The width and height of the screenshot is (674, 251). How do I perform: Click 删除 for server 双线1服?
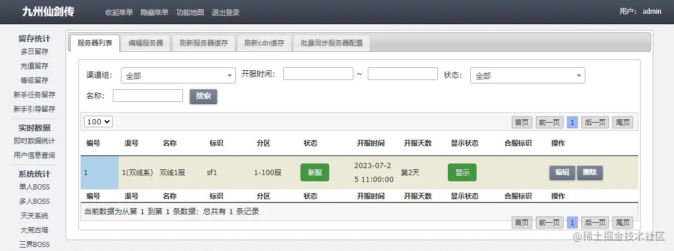pyautogui.click(x=590, y=172)
